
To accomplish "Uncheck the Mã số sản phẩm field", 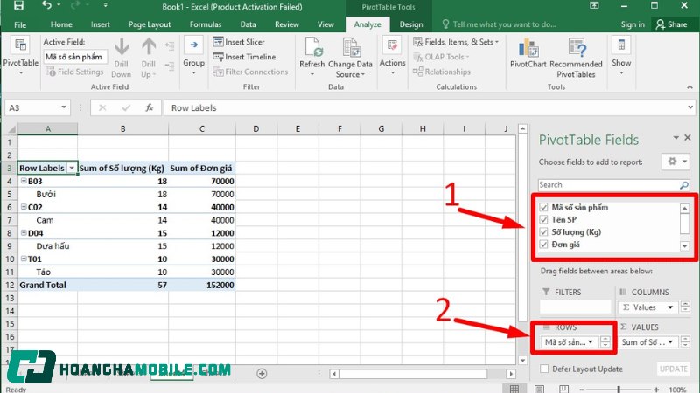I will [543, 207].
